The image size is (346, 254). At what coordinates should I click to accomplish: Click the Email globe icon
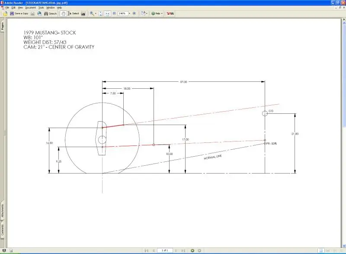coord(39,13)
